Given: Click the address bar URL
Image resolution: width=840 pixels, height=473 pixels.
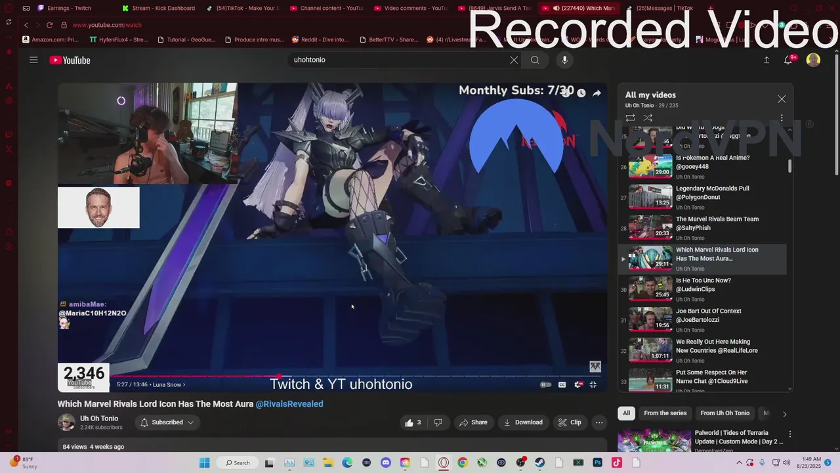Looking at the screenshot, I should point(107,25).
